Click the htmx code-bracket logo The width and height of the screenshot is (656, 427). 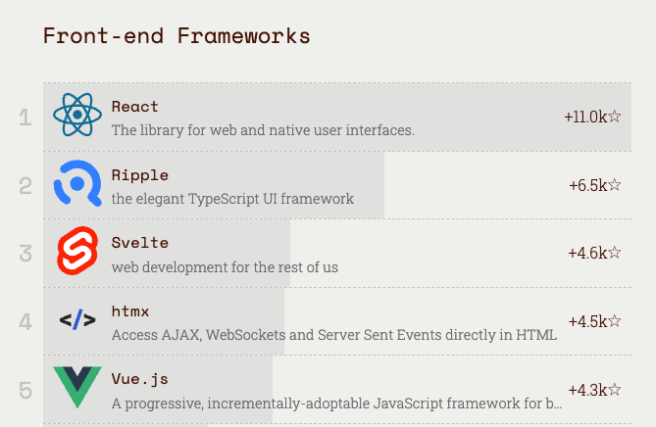point(77,320)
